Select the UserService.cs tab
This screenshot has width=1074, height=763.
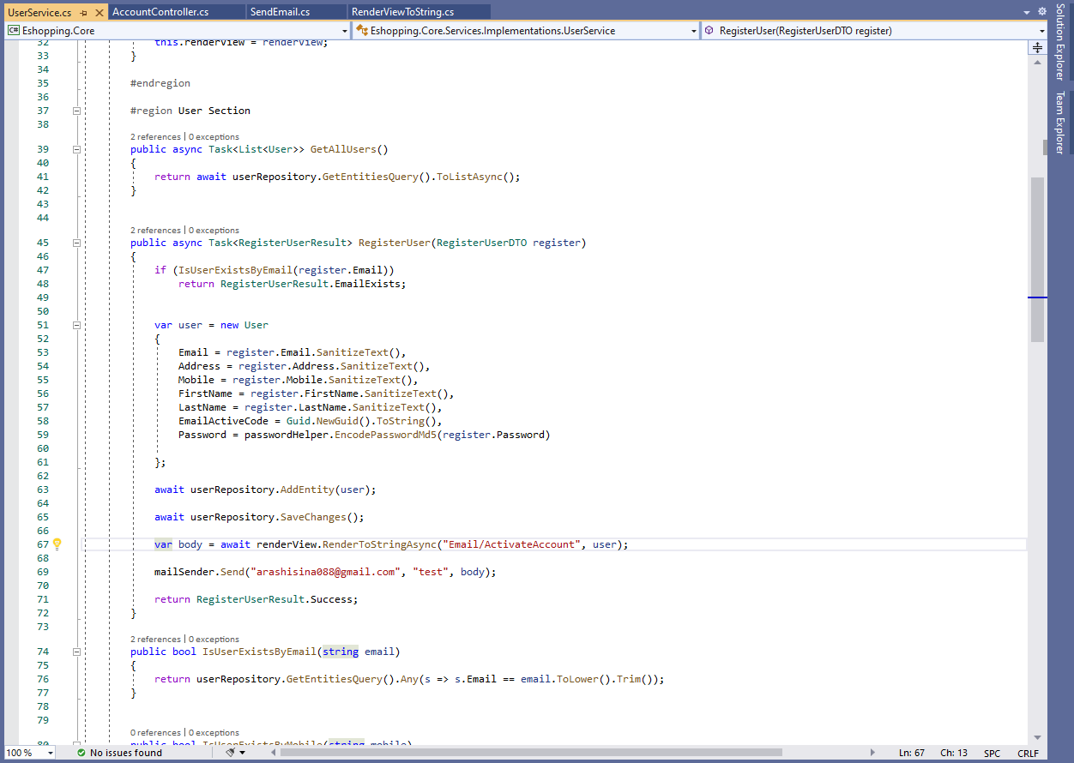[39, 12]
